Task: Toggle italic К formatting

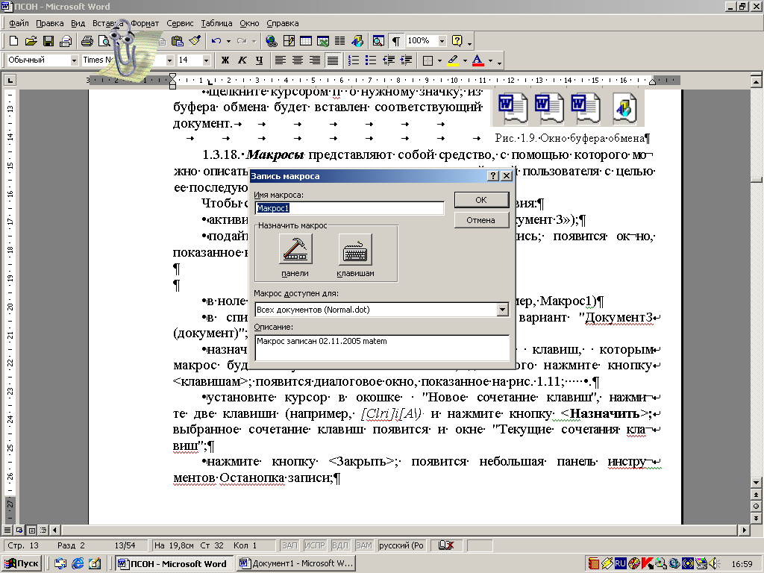Action: [x=242, y=60]
